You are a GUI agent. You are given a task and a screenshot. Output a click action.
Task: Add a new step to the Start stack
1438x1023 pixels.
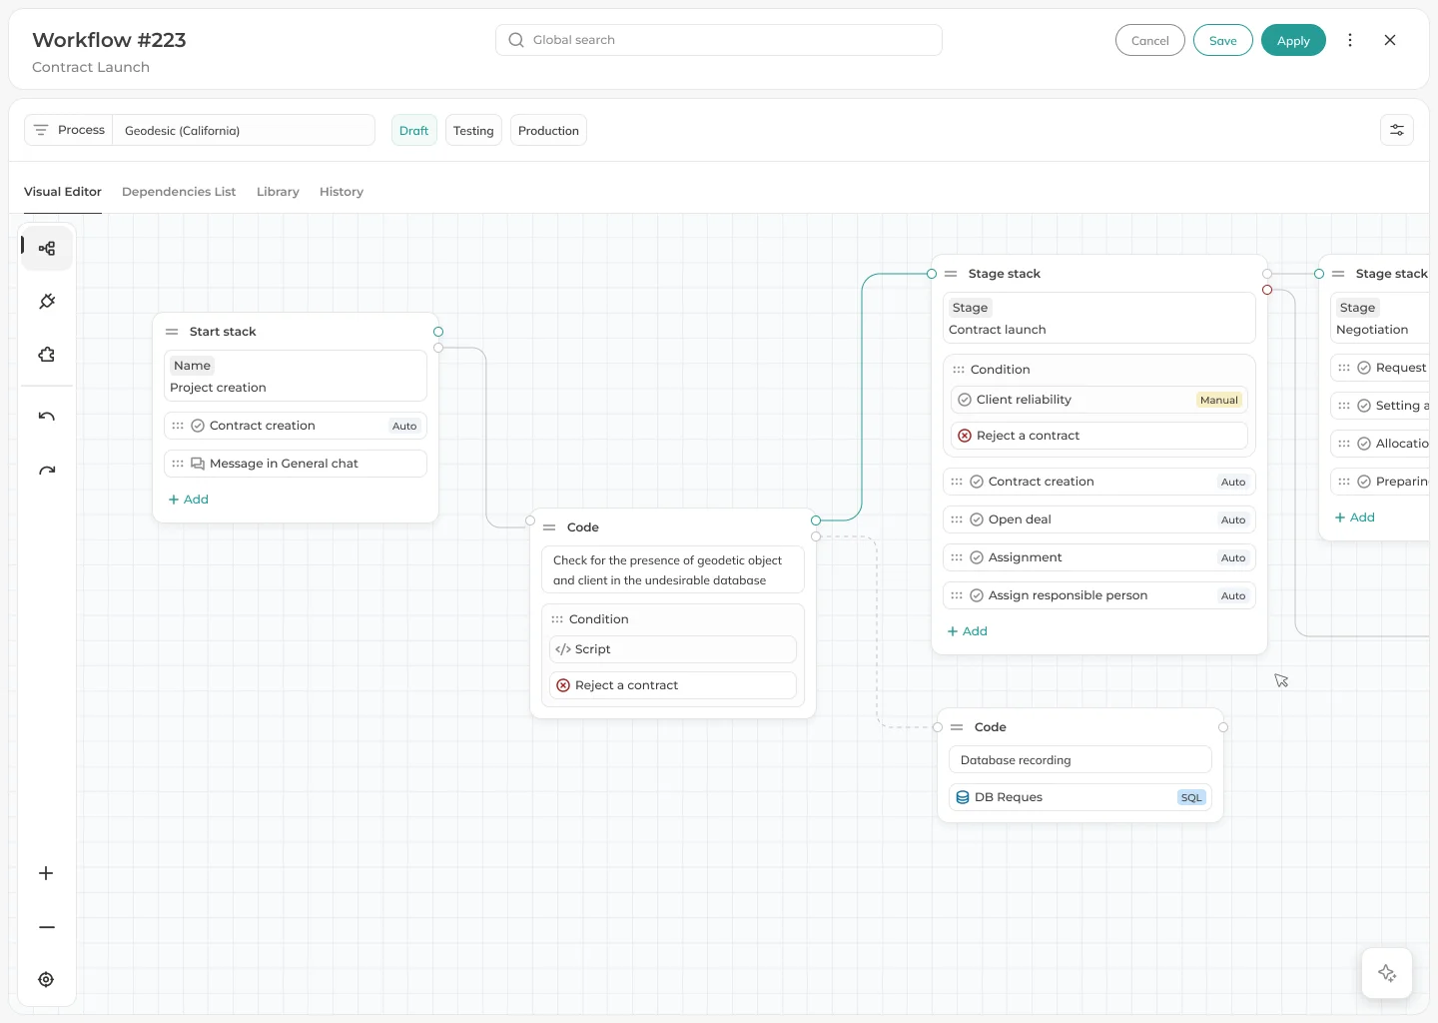tap(189, 499)
